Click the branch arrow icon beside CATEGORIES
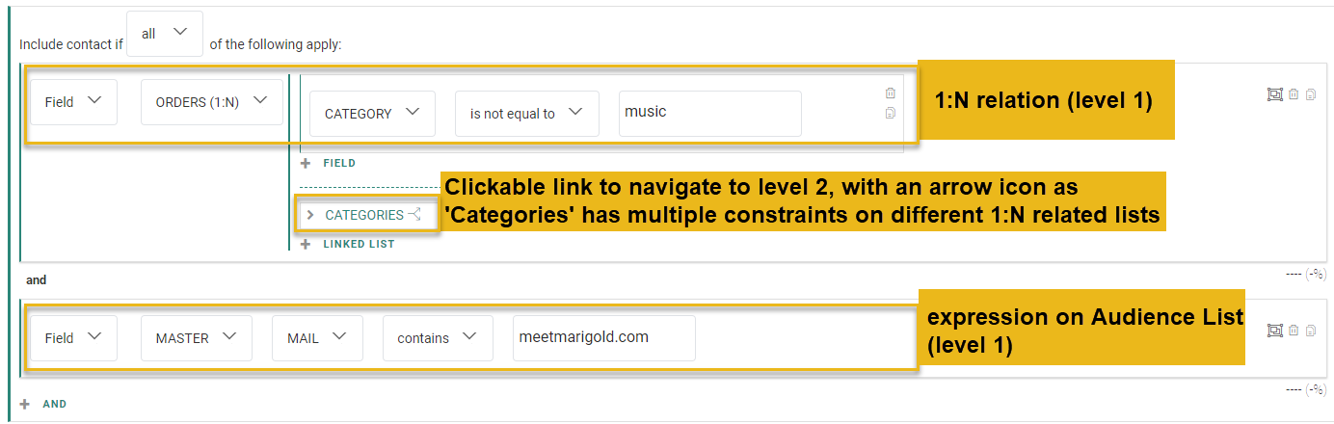 tap(415, 215)
